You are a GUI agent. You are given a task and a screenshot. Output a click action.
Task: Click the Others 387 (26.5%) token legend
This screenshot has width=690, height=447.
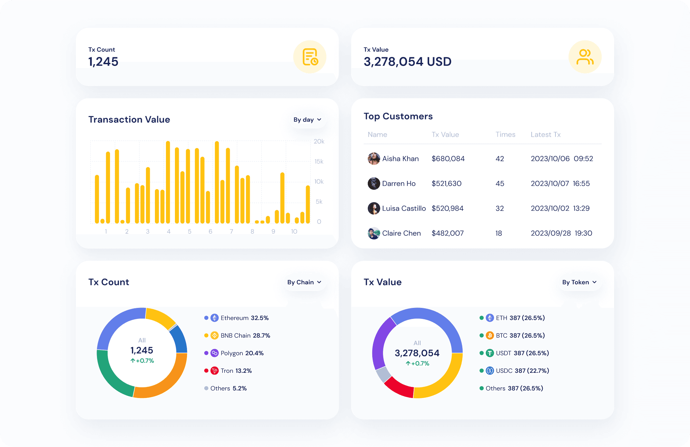[514, 388]
